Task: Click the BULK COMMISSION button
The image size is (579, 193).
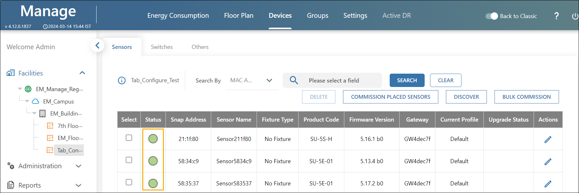Action: [x=527, y=97]
